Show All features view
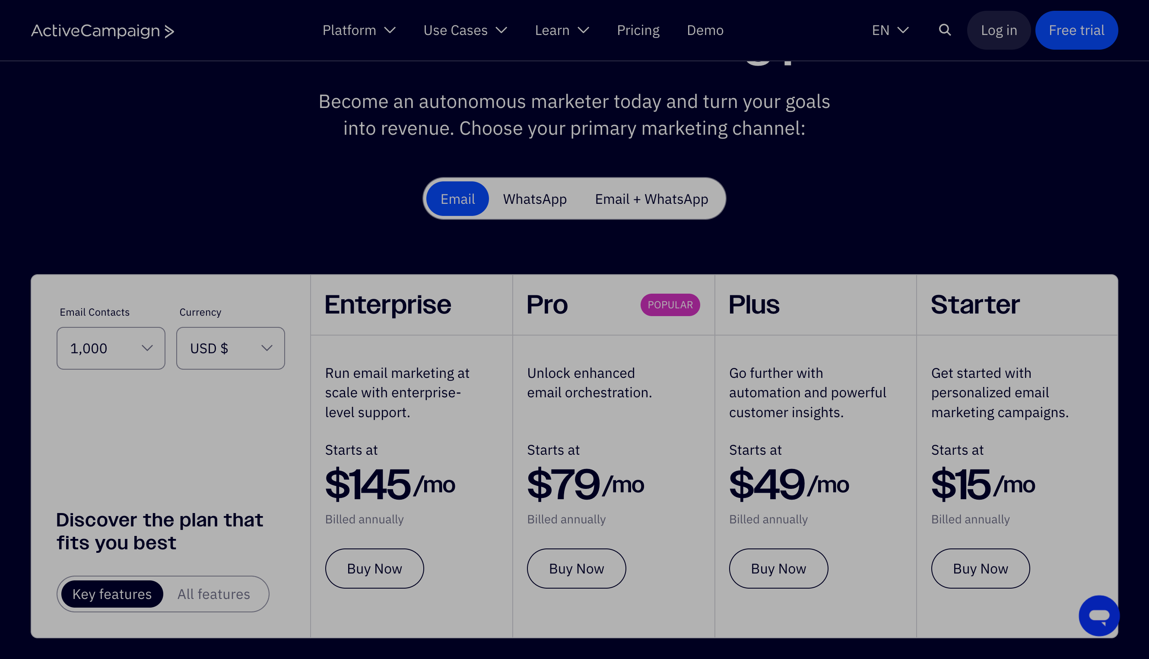 214,594
